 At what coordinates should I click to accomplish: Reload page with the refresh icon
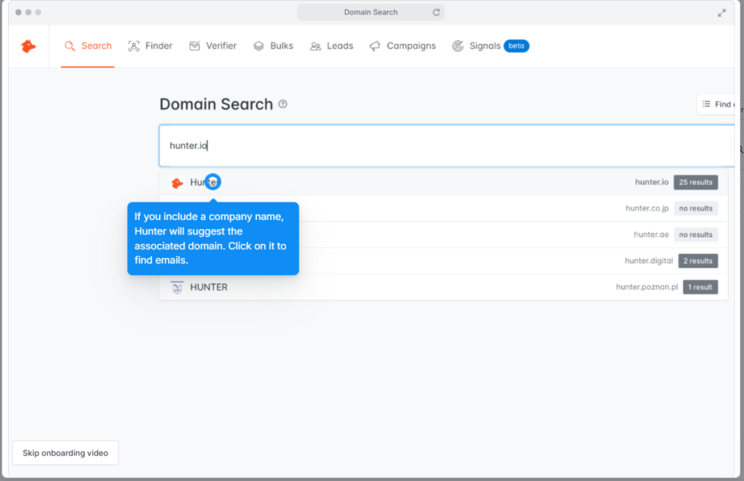[x=436, y=12]
